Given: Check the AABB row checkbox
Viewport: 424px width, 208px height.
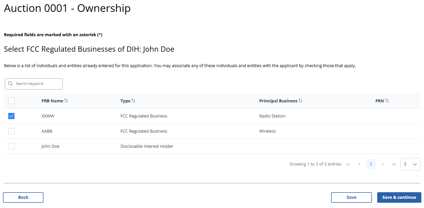Looking at the screenshot, I should [x=12, y=131].
